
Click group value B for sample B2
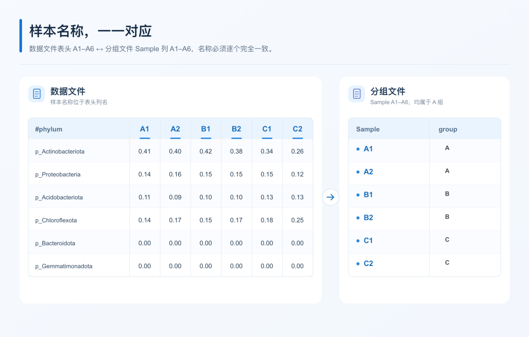coord(447,217)
